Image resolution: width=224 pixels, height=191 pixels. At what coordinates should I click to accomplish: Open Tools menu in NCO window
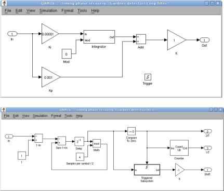69,116
